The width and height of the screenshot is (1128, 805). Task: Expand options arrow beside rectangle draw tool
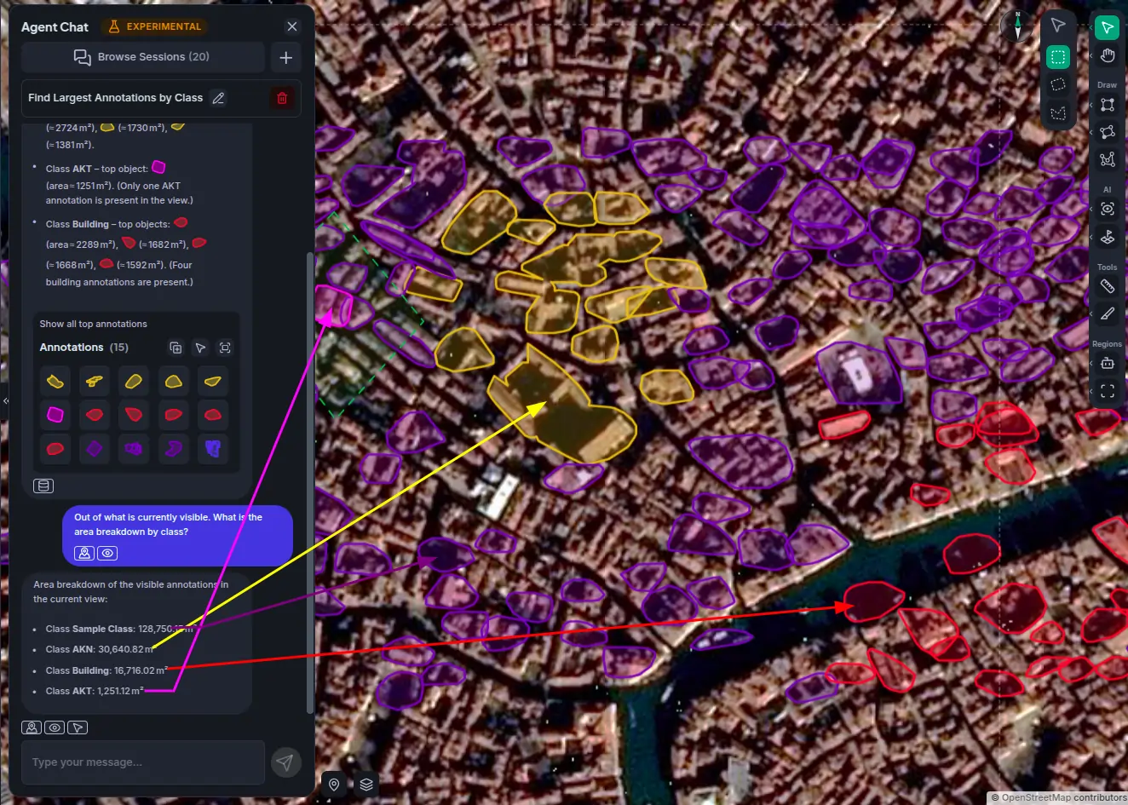point(1091,105)
